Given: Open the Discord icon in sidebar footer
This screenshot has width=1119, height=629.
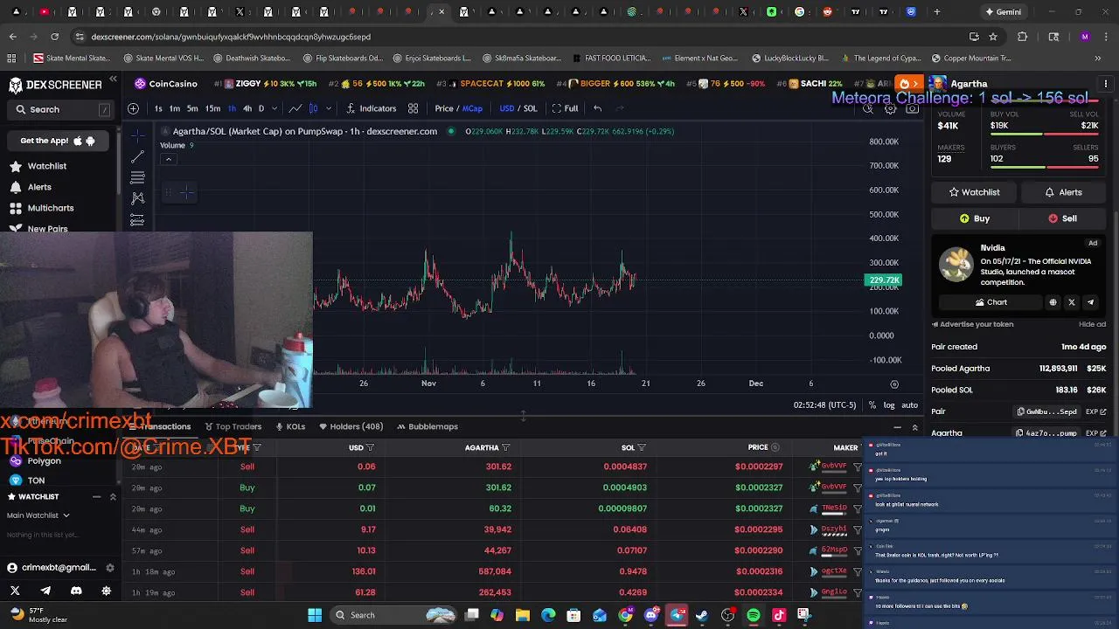Looking at the screenshot, I should coord(76,591).
